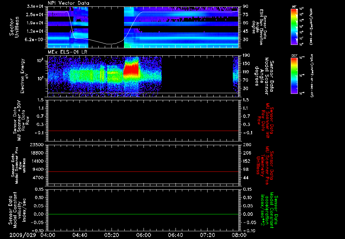Click the '08:00' time axis label
This screenshot has width=345, height=239.
(239, 235)
